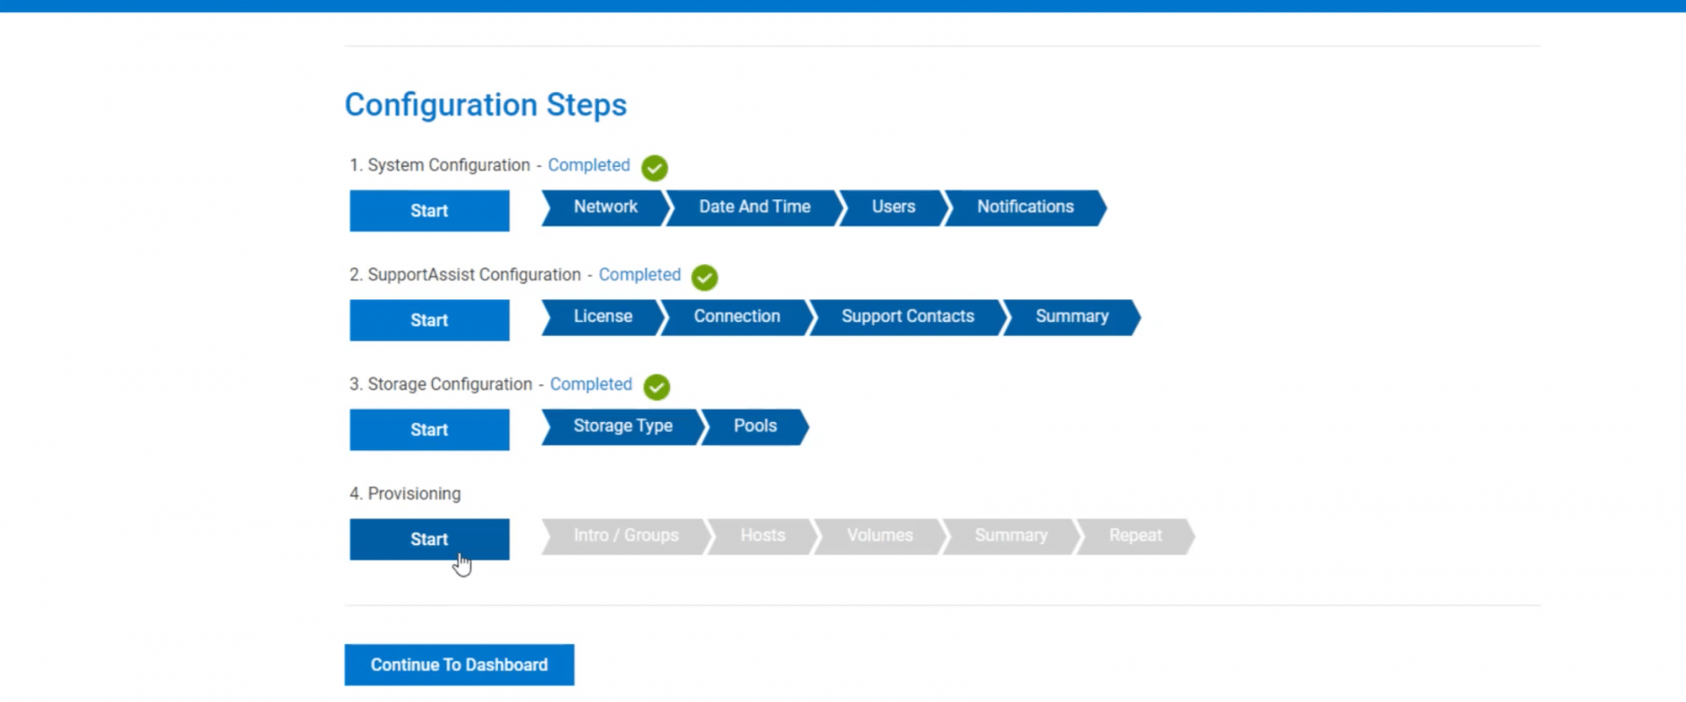Screen dimensions: 1686x702
Task: Select the Users step
Action: 893,207
